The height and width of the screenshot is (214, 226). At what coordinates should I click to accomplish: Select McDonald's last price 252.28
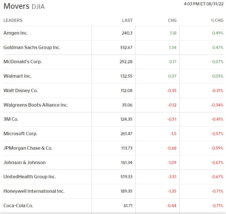(126, 62)
